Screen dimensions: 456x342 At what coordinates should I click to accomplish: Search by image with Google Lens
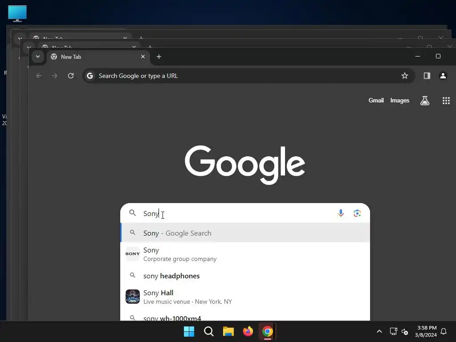357,213
